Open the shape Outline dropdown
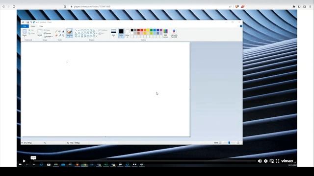 pos(103,30)
